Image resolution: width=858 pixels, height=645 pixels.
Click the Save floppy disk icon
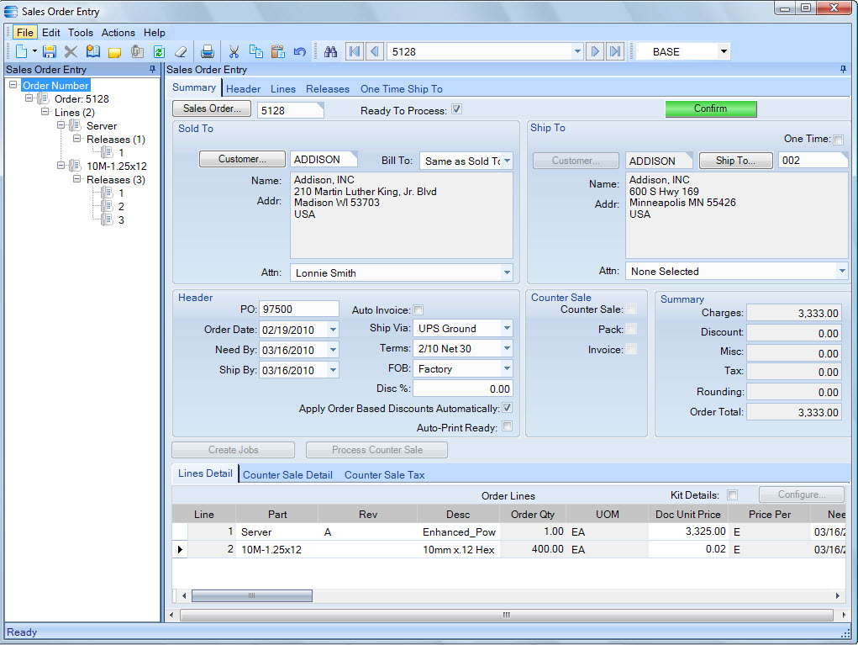[50, 51]
